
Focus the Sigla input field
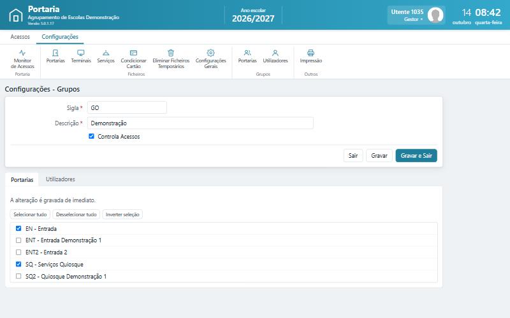(x=127, y=107)
